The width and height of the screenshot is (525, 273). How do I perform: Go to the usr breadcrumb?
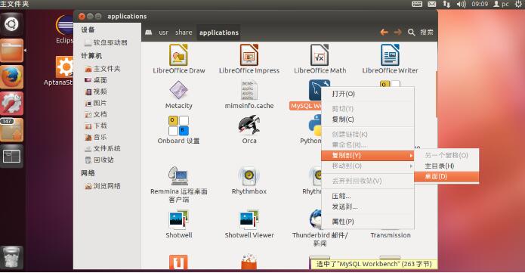(x=163, y=33)
